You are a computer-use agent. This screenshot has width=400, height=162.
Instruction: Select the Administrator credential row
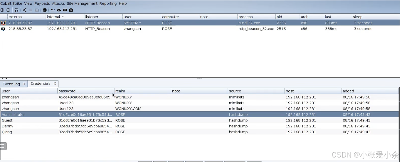point(200,114)
